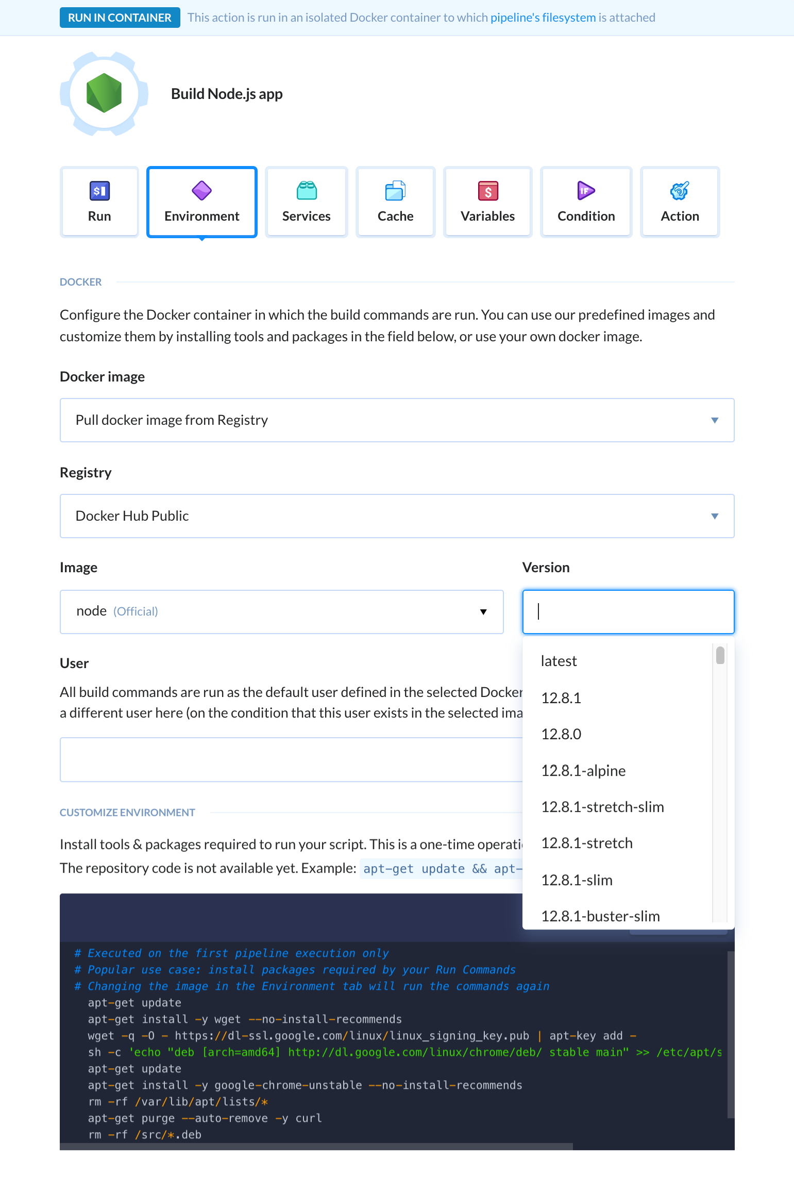Viewport: 794px width, 1195px height.
Task: Click the code editor horizontal scrollbar
Action: [316, 1147]
